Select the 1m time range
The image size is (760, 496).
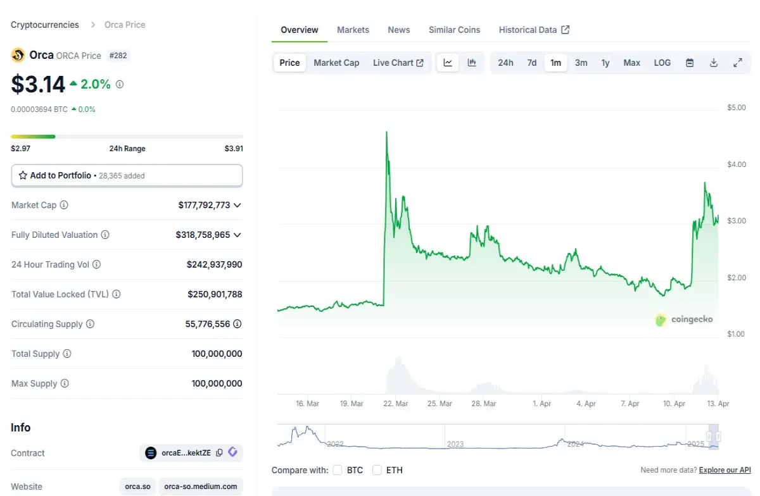click(x=555, y=63)
